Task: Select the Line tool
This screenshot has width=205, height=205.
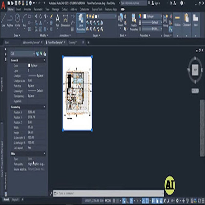Action: pos(4,20)
